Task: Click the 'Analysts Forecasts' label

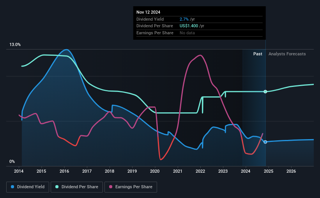Action: pyautogui.click(x=287, y=54)
